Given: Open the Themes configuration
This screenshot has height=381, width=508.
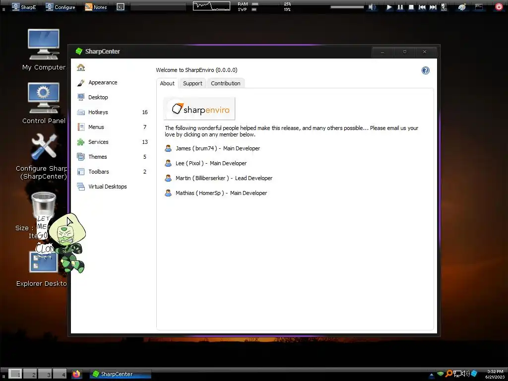Looking at the screenshot, I should [x=113, y=157].
